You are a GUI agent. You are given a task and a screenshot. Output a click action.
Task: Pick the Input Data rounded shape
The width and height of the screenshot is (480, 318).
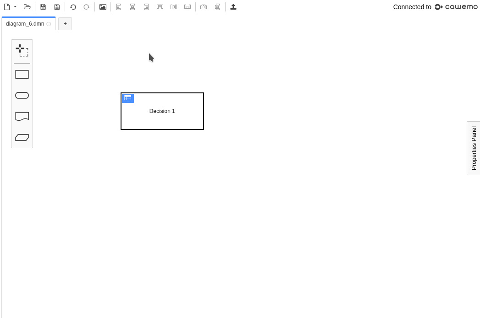[22, 96]
